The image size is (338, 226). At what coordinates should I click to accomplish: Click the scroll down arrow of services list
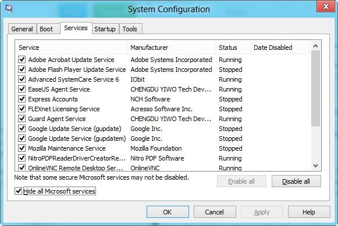315,166
